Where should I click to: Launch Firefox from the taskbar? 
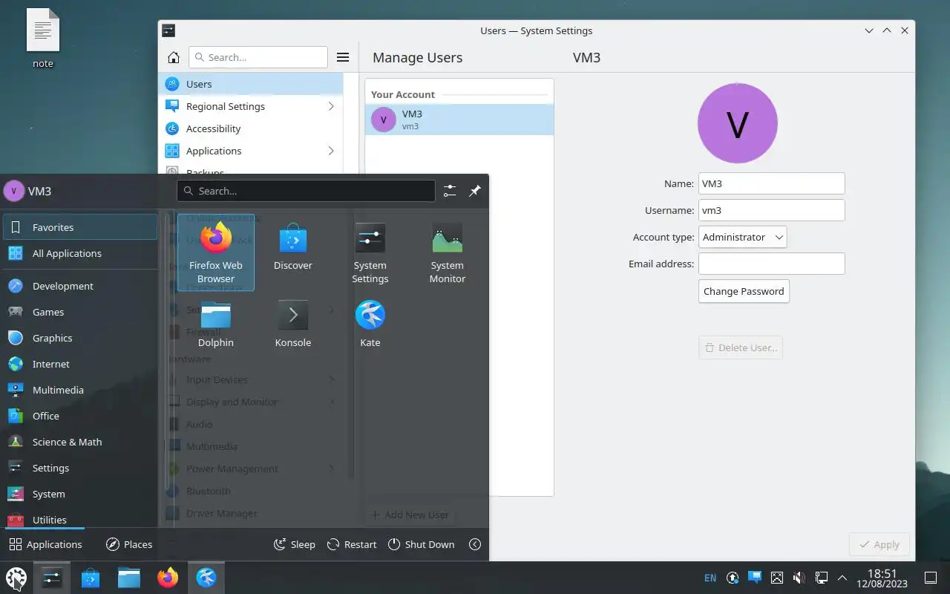[168, 577]
